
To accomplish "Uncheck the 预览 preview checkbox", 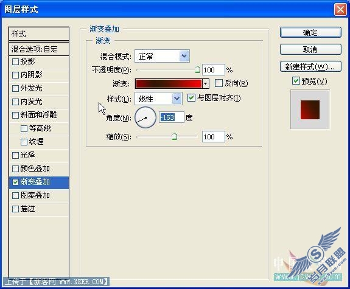I will tap(296, 81).
